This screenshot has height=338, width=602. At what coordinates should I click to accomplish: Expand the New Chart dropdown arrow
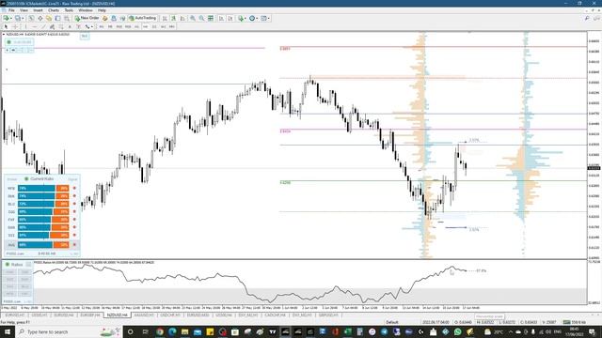pyautogui.click(x=11, y=18)
